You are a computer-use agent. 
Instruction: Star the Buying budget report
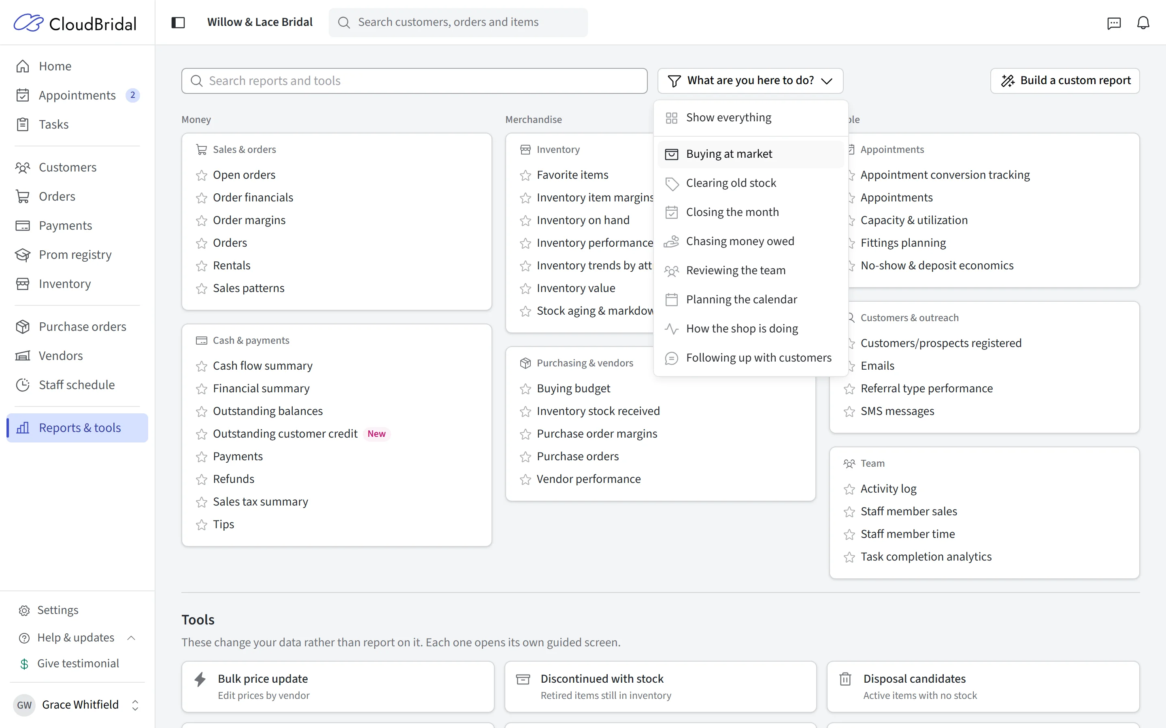[x=525, y=389]
